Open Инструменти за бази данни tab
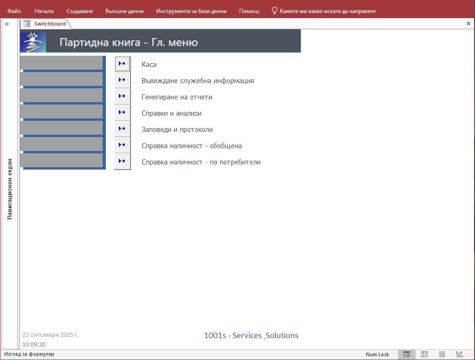The image size is (475, 360). pos(191,11)
